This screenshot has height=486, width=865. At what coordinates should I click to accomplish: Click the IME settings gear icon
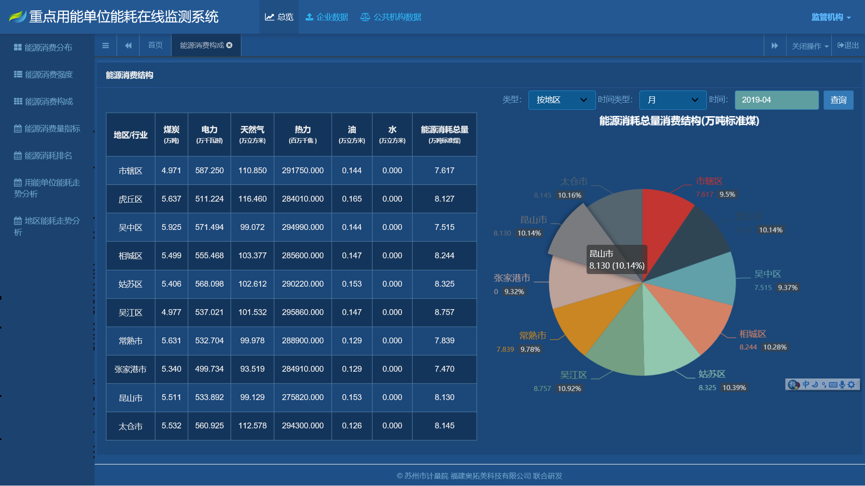point(851,384)
